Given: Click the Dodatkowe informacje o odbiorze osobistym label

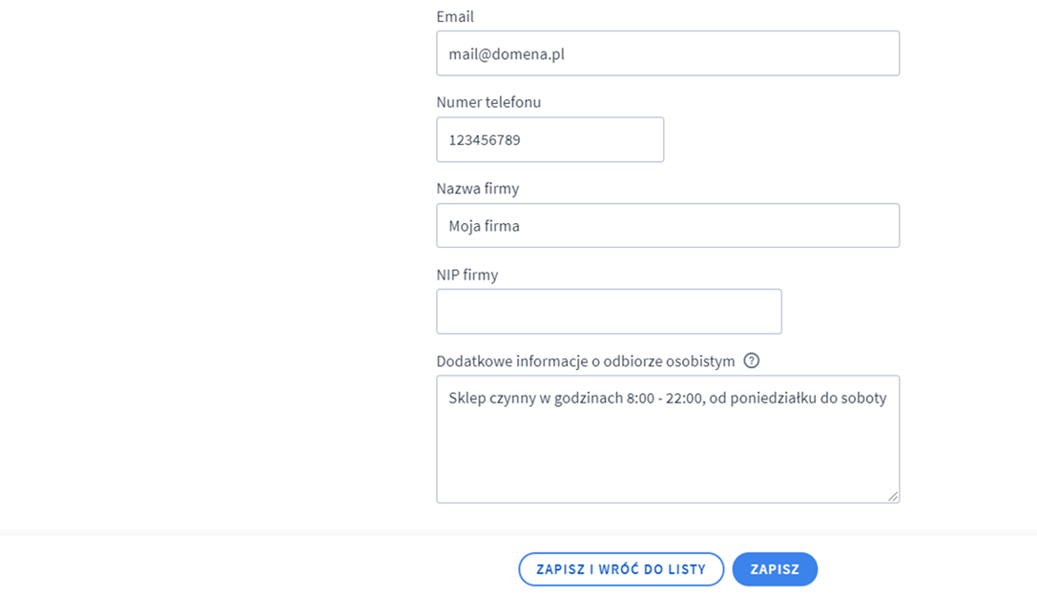Looking at the screenshot, I should pos(585,361).
